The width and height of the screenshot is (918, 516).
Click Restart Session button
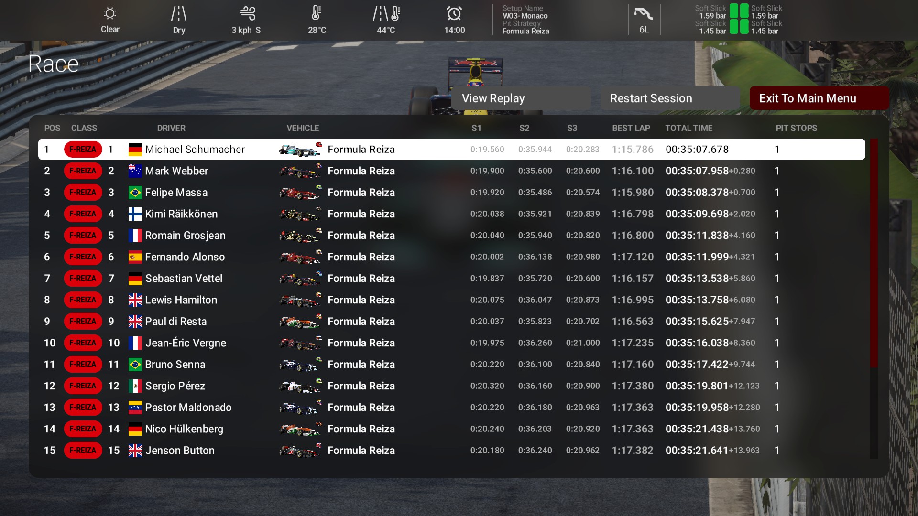click(x=670, y=98)
